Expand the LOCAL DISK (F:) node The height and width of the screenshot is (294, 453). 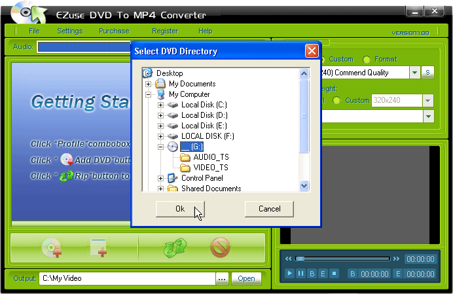click(x=160, y=136)
